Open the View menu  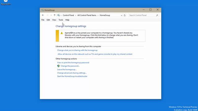(54, 20)
